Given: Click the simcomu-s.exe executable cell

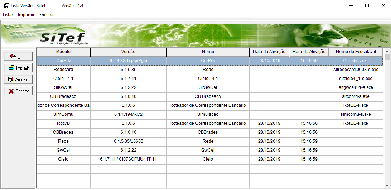Looking at the screenshot, I should tap(356, 115).
